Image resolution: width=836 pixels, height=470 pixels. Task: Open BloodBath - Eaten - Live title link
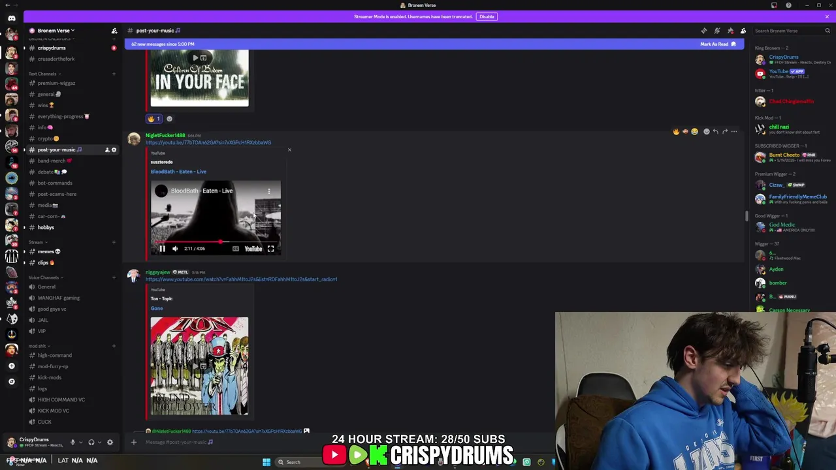[178, 172]
